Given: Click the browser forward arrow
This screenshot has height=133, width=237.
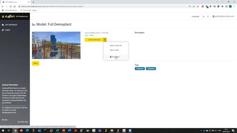Looking at the screenshot, I should [7, 7].
